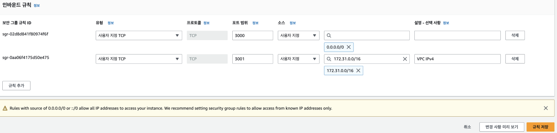Delete the port 3001 rule with 삭제

(515, 59)
